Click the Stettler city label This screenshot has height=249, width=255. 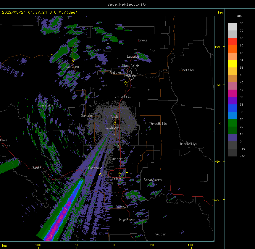pyautogui.click(x=188, y=70)
